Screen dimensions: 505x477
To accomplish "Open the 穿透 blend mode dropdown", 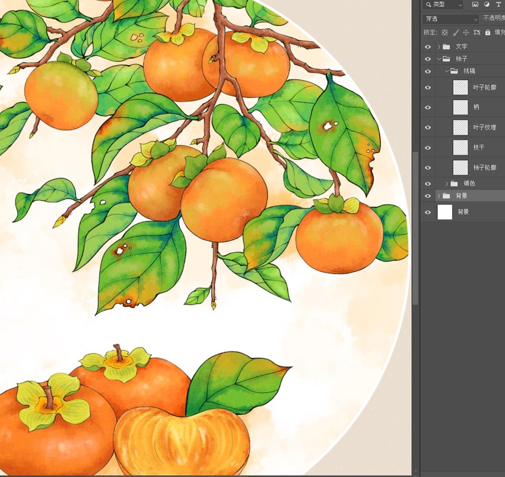I will [x=451, y=19].
